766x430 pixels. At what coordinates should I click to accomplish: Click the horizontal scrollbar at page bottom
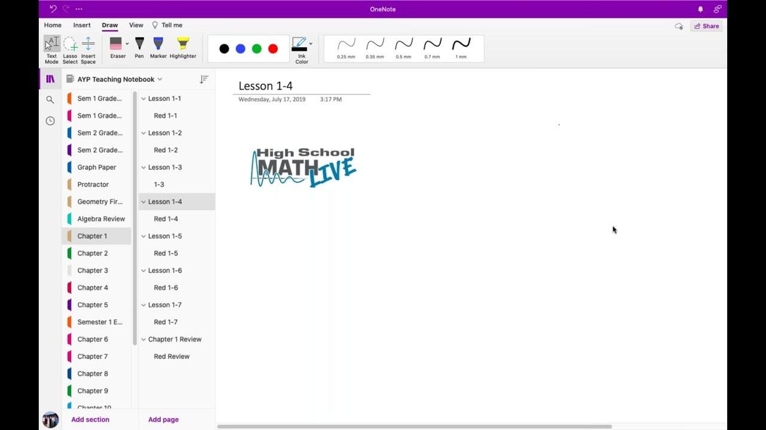click(414, 426)
